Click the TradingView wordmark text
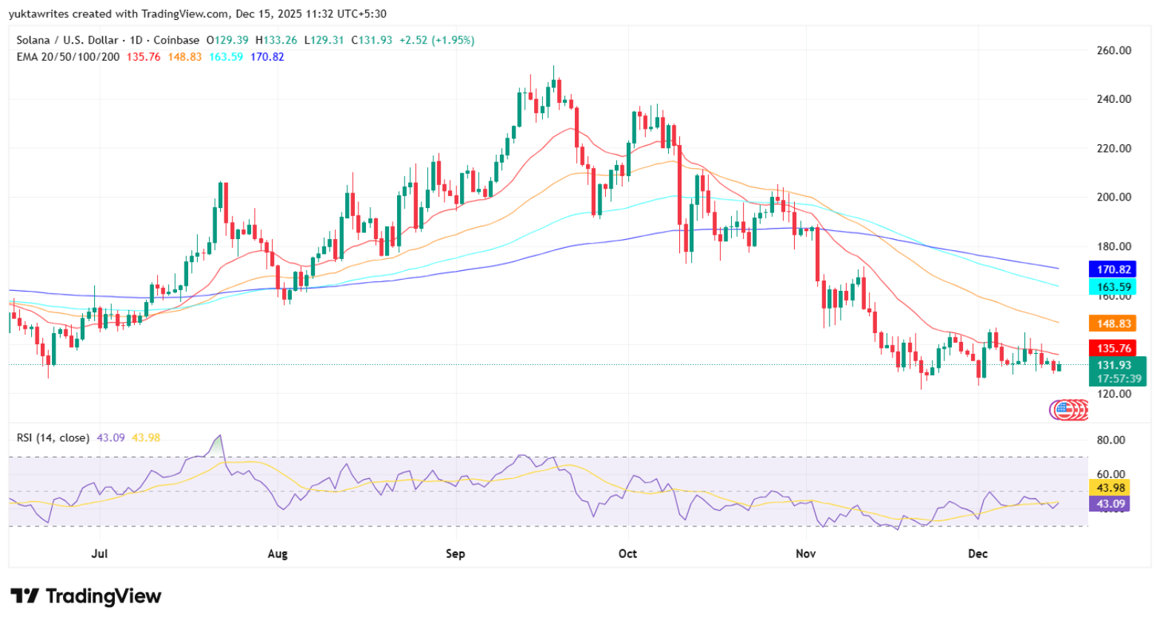Viewport: 1160px width, 624px height. coord(103,596)
